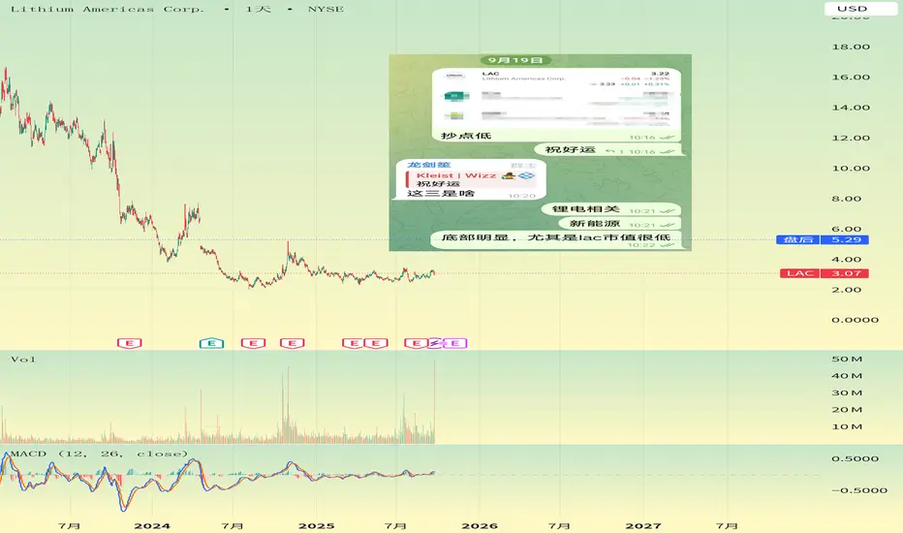Screen dimensions: 903x533
Task: Click the 40 M volume axis label
Action: 847,376
